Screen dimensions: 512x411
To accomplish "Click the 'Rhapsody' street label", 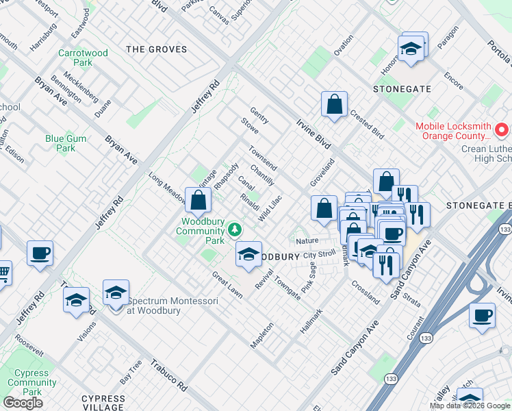I will click(226, 177).
